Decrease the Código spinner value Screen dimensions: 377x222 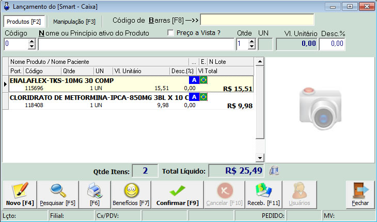[x=32, y=47]
